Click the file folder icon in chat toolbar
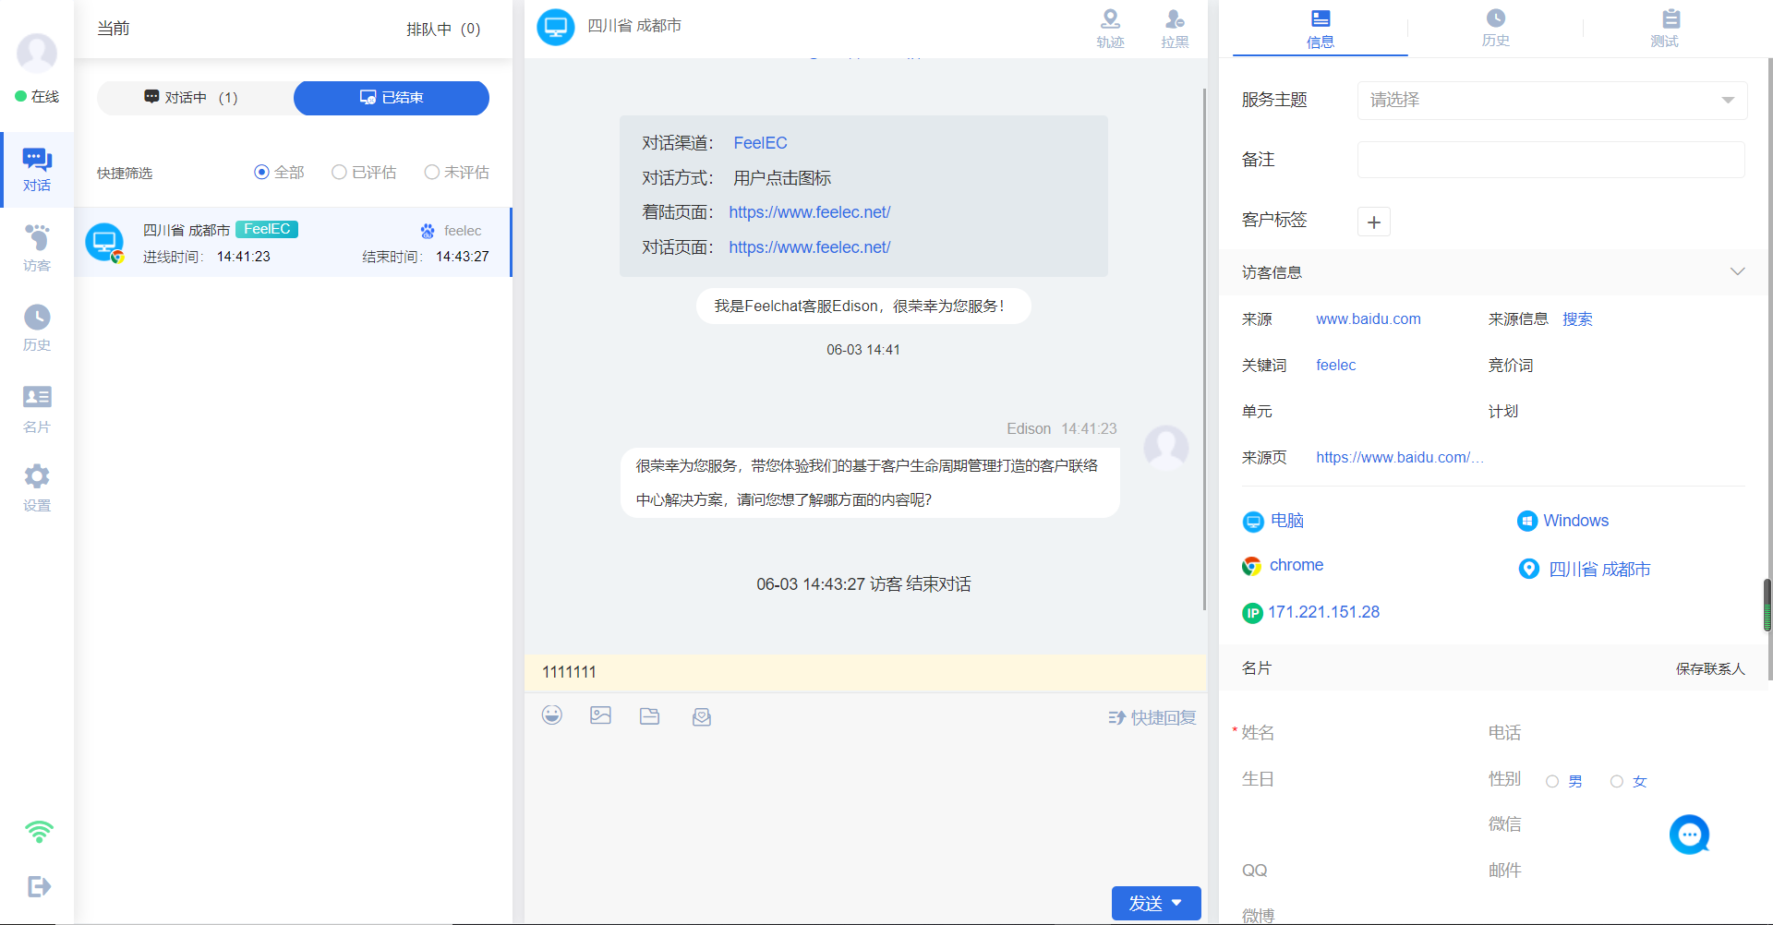This screenshot has width=1773, height=925. (650, 716)
